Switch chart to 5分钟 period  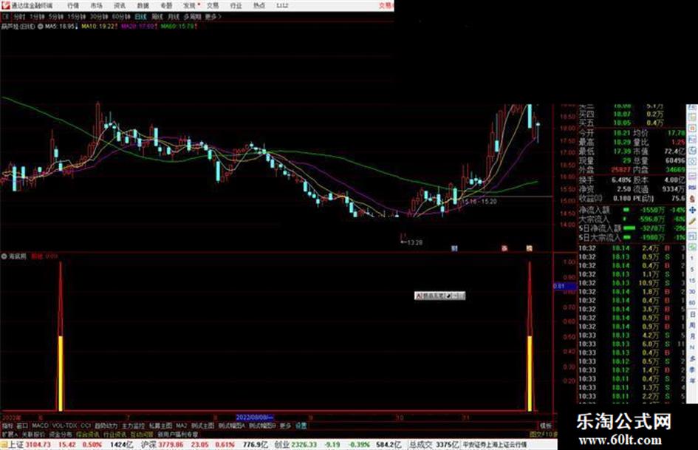56,17
